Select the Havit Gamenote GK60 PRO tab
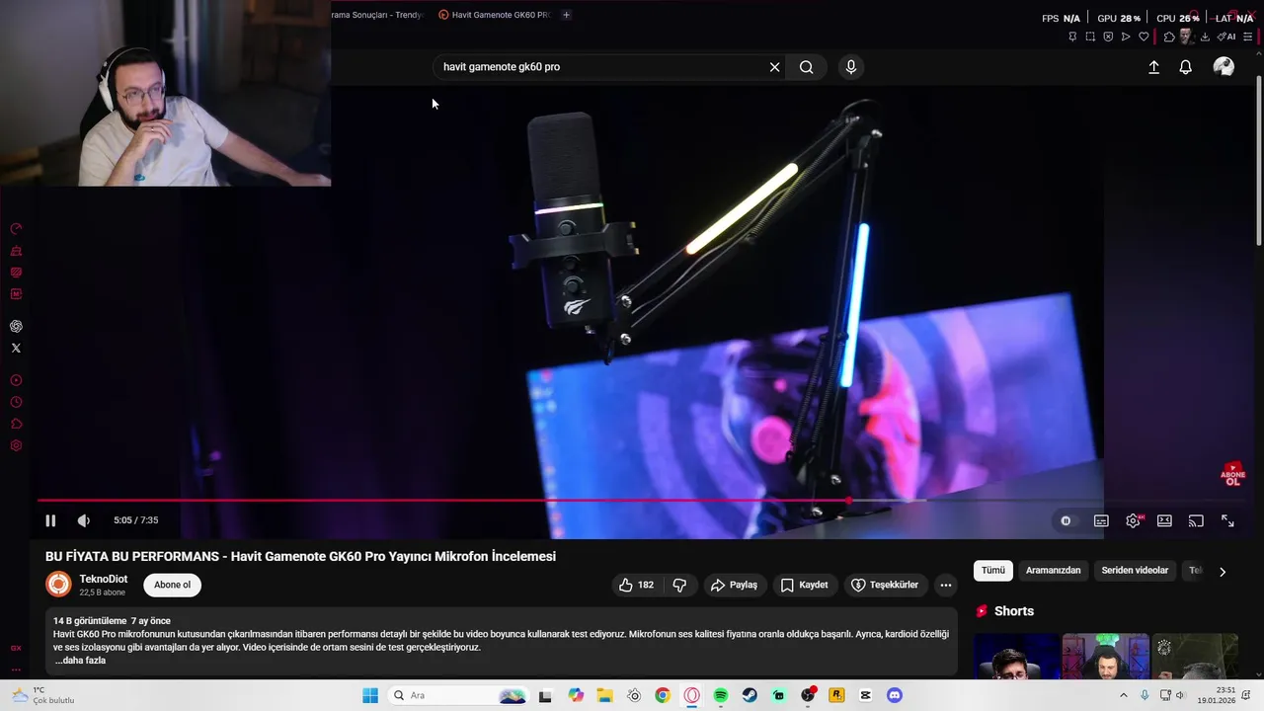Viewport: 1264px width, 711px height. 494,15
